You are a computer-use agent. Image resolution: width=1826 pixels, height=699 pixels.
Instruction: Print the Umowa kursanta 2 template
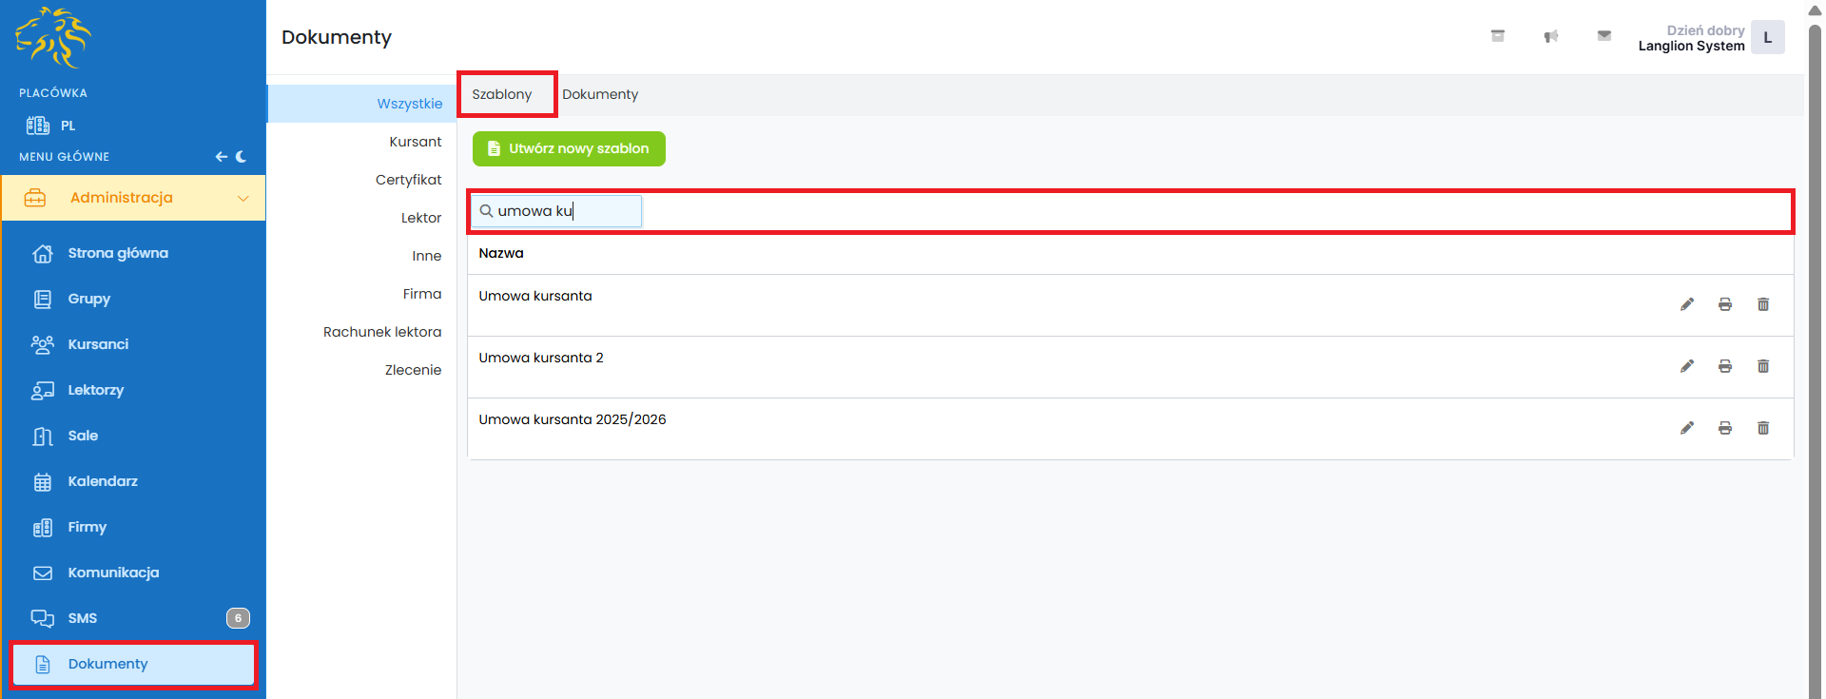click(x=1724, y=366)
